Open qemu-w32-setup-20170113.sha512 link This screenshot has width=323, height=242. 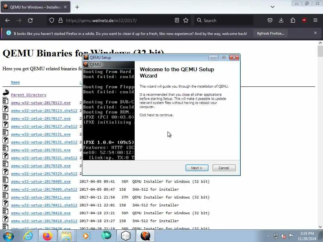(44, 111)
